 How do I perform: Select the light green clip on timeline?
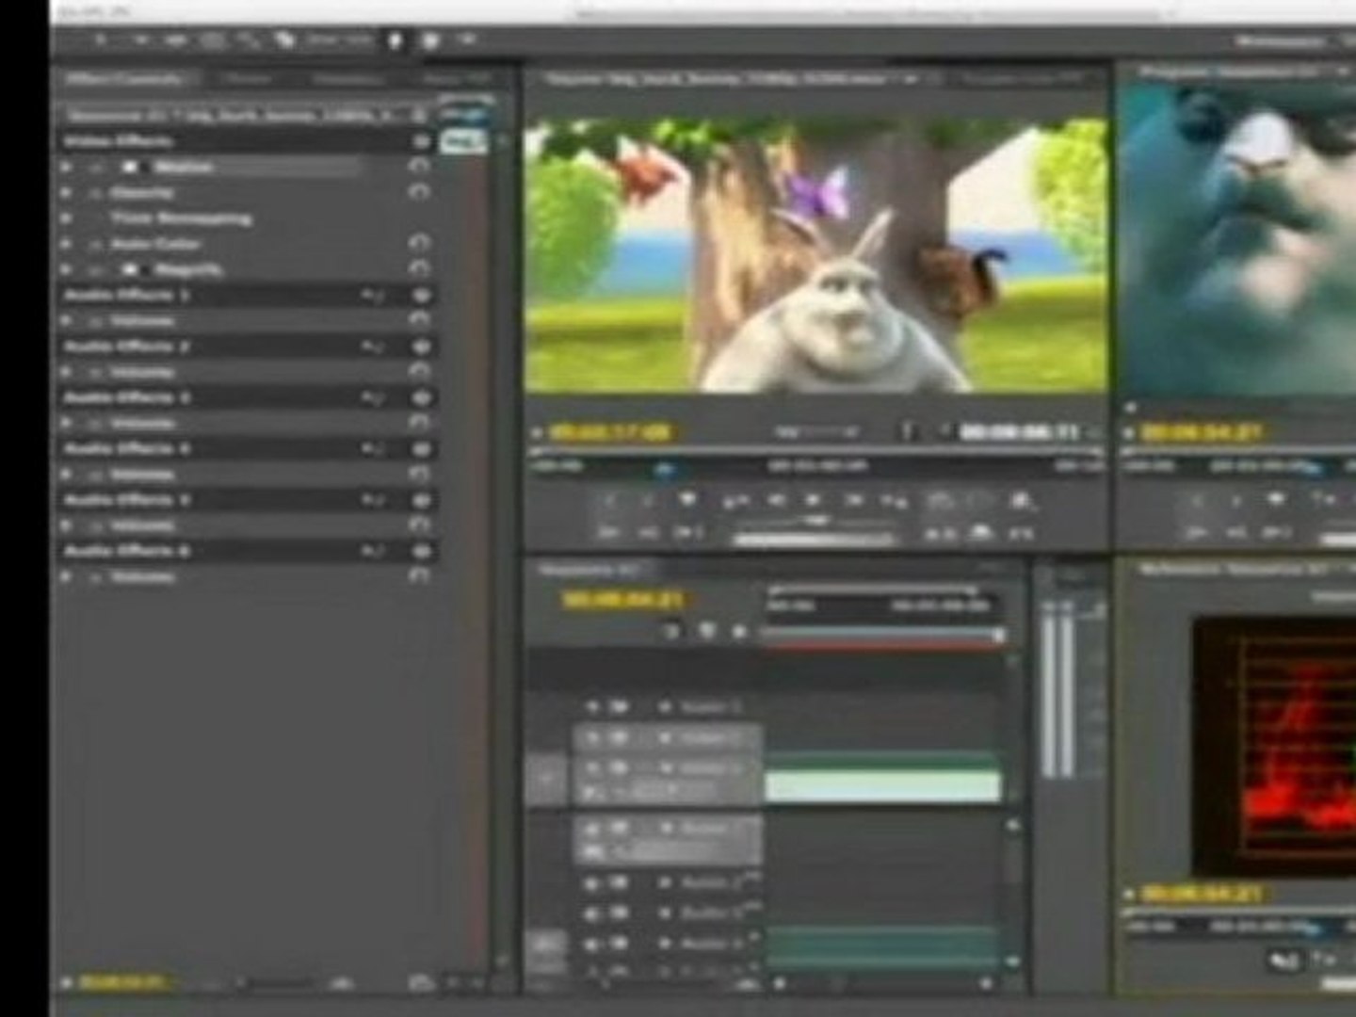point(882,787)
